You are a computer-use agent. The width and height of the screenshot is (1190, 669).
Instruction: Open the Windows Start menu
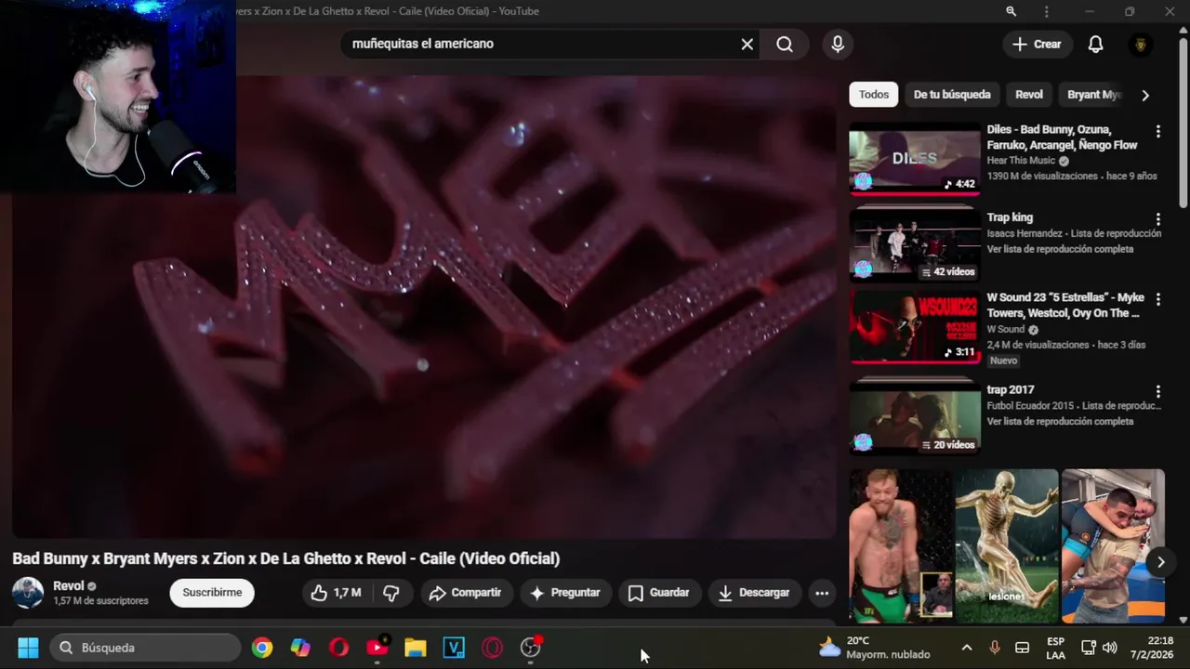tap(28, 648)
